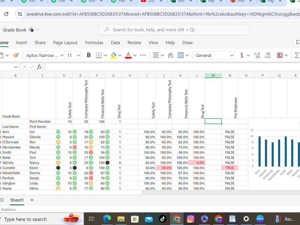This screenshot has height=225, width=300.
Task: Apply red font color A
Action: (x=128, y=55)
